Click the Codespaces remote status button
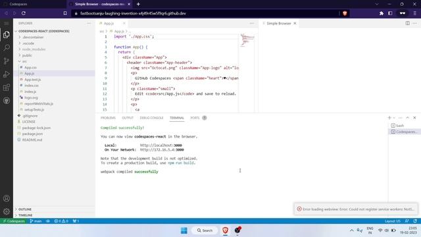Viewport: 421px width, 237px height. click(14, 221)
